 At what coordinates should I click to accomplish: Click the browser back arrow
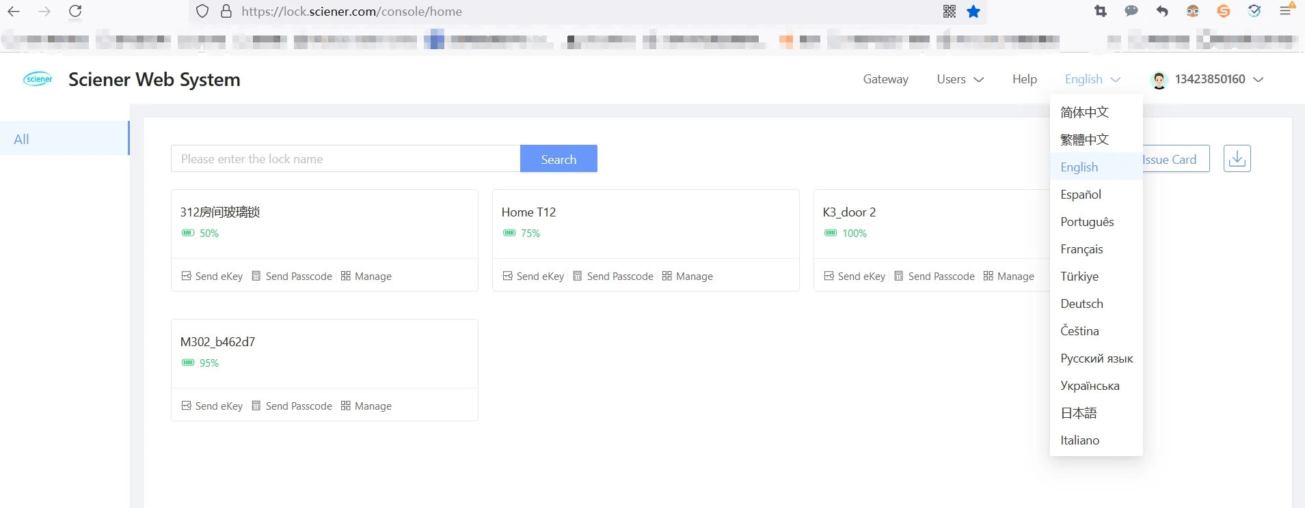(14, 12)
